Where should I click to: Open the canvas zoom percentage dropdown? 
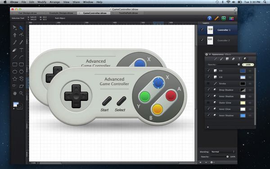(35, 163)
